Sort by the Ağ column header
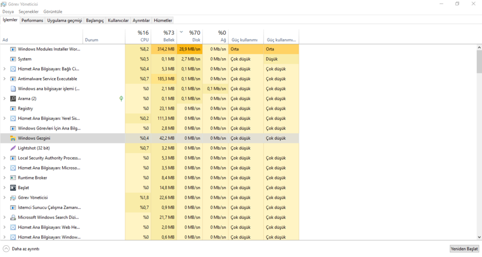The width and height of the screenshot is (482, 257). click(x=215, y=36)
